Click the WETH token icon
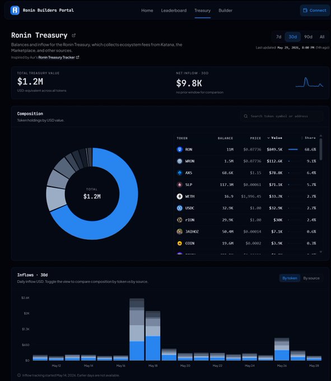331x381 pixels. pyautogui.click(x=179, y=196)
